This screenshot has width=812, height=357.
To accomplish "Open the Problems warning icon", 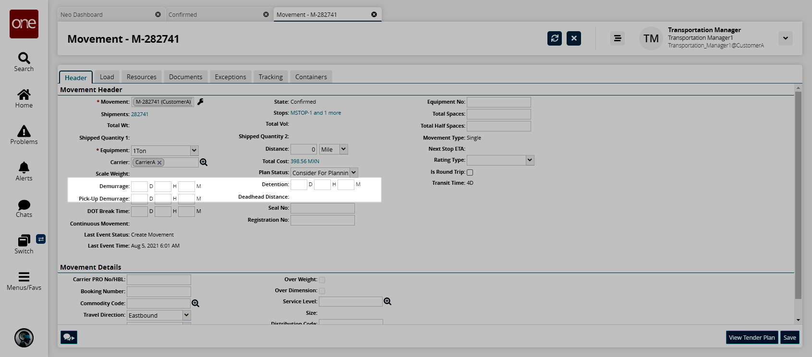I will 24,131.
